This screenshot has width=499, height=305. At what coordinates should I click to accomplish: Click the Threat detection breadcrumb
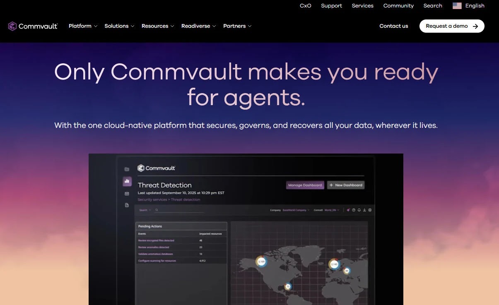tap(186, 199)
